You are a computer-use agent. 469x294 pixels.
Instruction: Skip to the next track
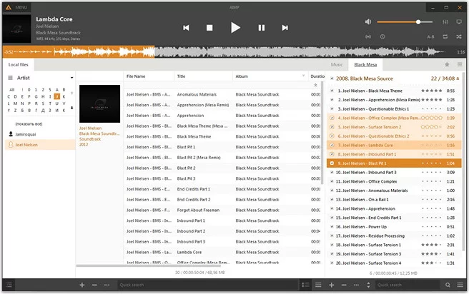[285, 28]
